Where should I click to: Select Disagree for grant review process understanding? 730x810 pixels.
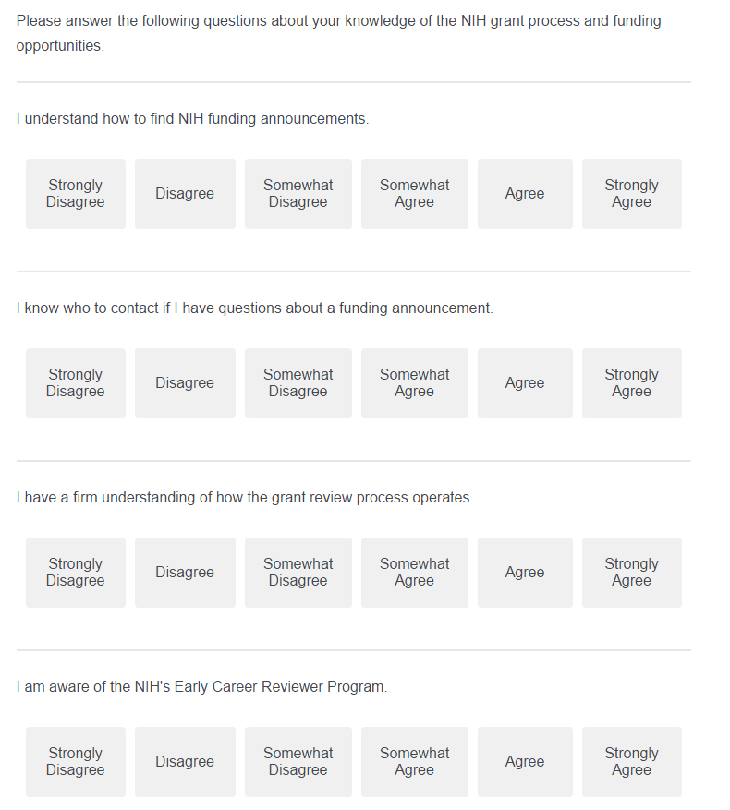185,573
